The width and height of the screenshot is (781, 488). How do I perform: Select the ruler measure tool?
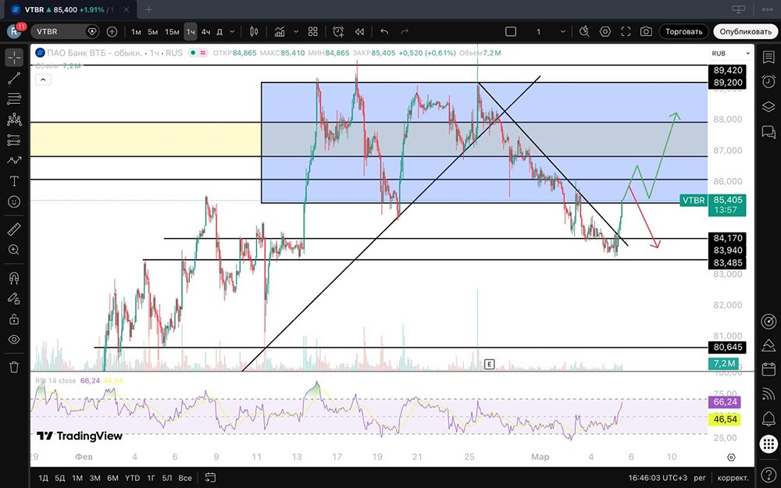14,230
